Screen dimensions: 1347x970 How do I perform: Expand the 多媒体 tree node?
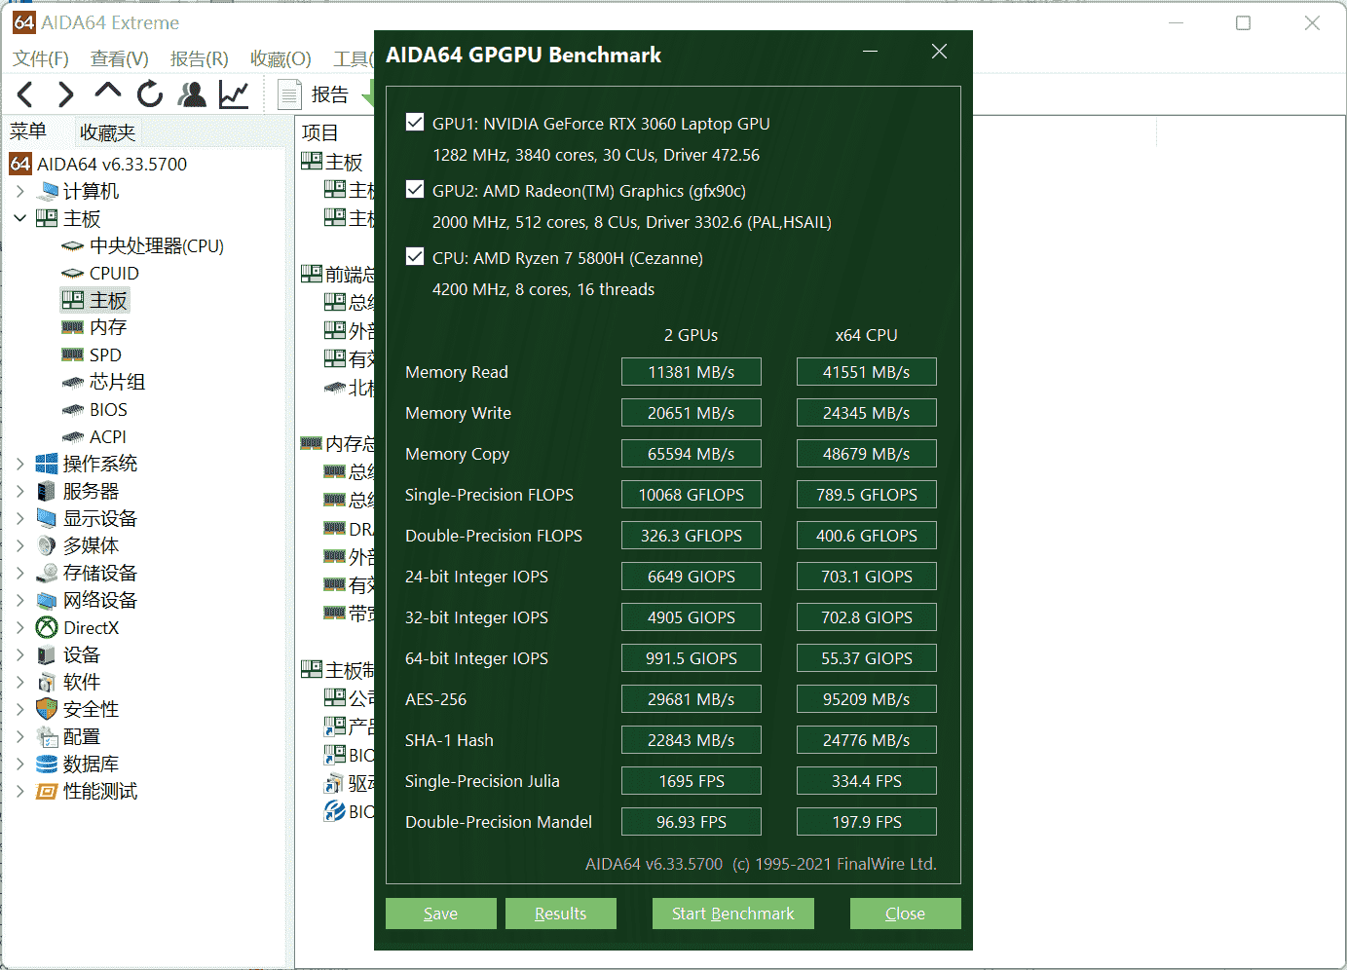pyautogui.click(x=19, y=545)
